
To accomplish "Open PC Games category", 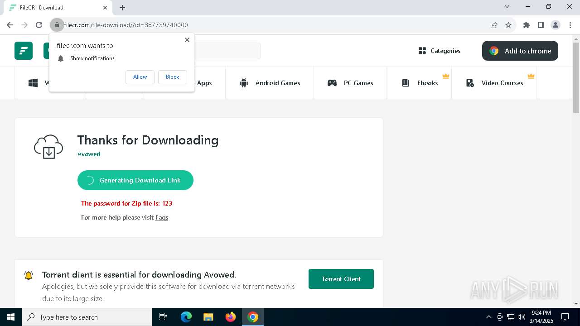I will (x=350, y=83).
